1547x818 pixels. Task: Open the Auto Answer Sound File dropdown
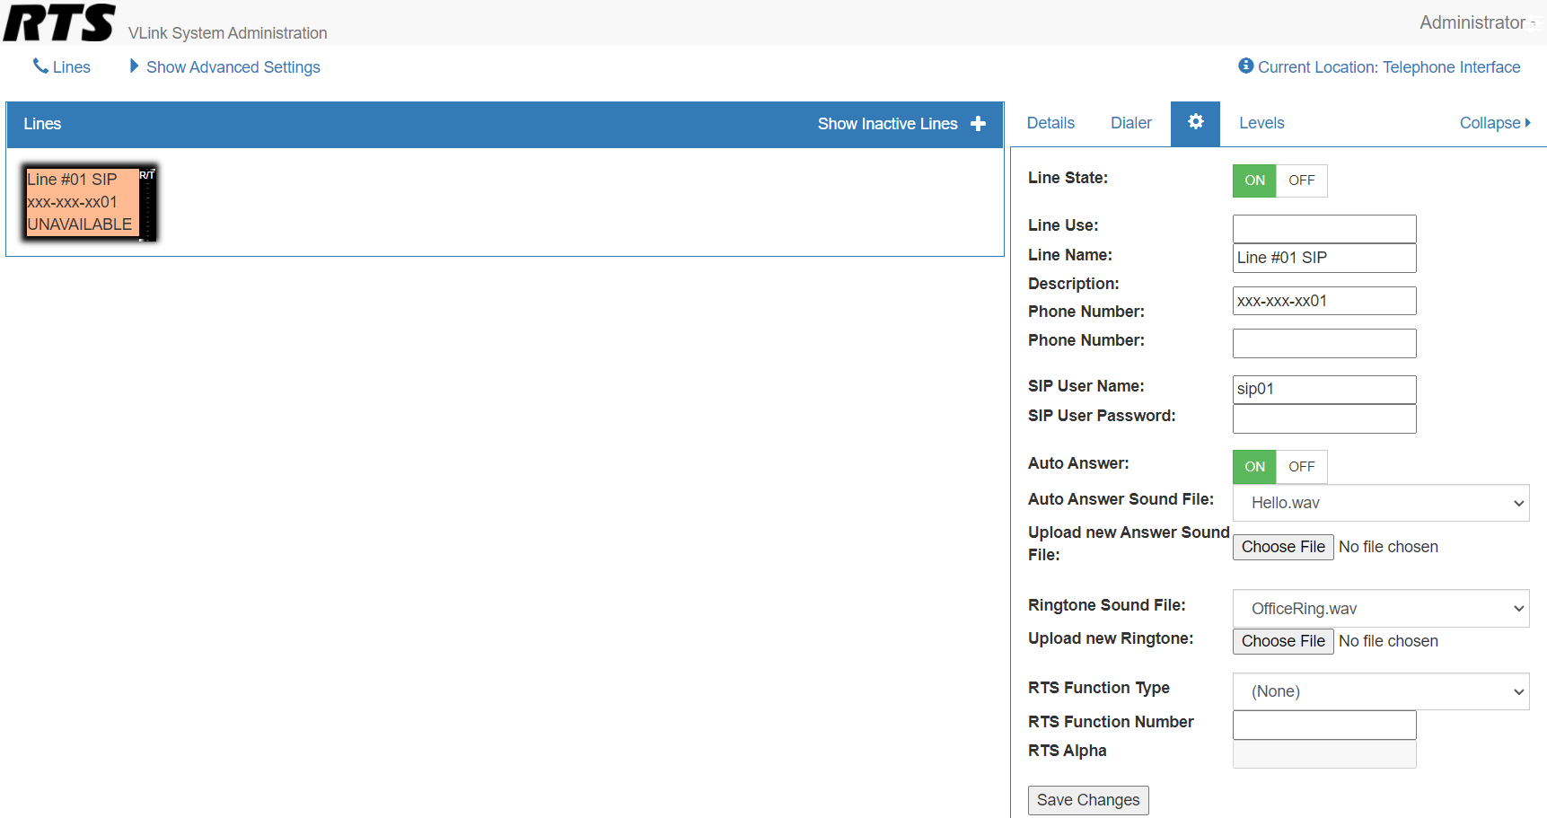coord(1380,503)
